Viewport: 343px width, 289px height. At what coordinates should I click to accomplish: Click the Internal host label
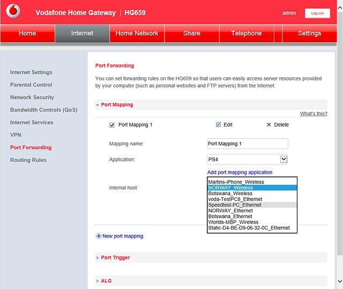click(124, 188)
